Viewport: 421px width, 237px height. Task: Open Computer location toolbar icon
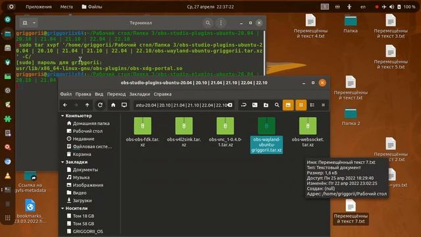click(x=124, y=105)
